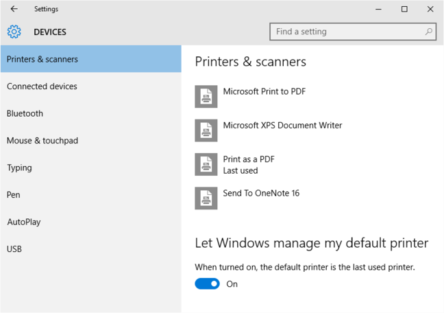Image resolution: width=444 pixels, height=313 pixels.
Task: Go to Bluetooth settings
Action: pos(91,113)
